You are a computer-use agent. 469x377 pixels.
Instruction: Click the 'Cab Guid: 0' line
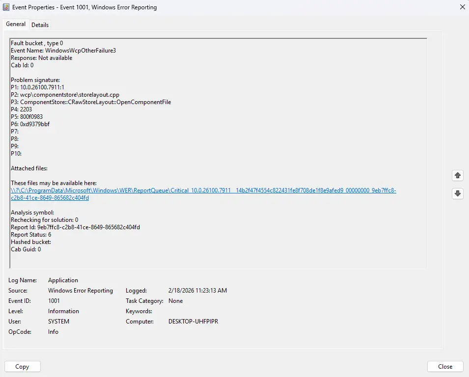point(26,249)
